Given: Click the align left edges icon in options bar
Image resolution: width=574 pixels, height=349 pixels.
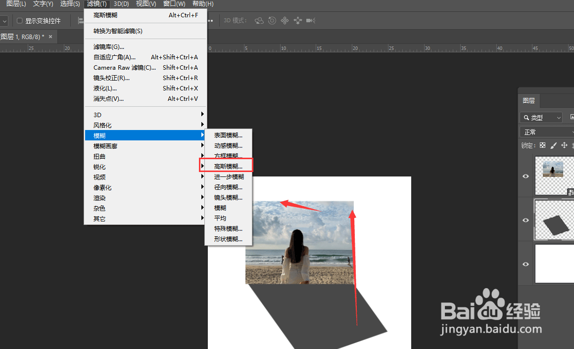Looking at the screenshot, I should point(81,21).
